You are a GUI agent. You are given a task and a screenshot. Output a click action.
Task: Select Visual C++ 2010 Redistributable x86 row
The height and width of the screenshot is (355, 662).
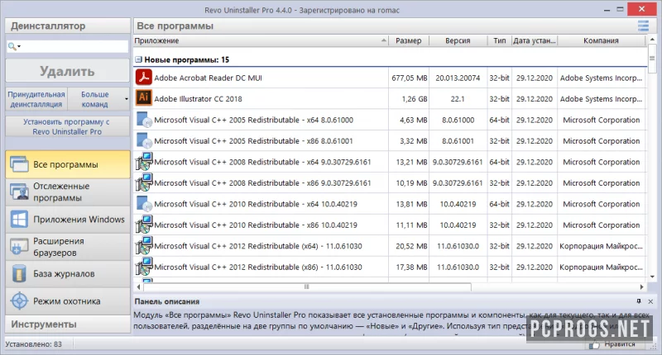pyautogui.click(x=390, y=225)
